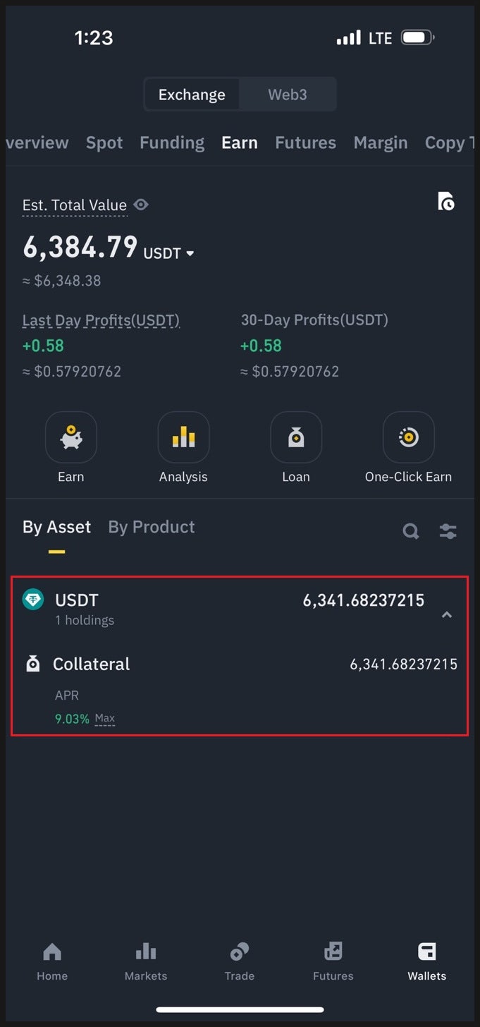Open One-Click Earn
The width and height of the screenshot is (480, 1027).
coord(408,437)
